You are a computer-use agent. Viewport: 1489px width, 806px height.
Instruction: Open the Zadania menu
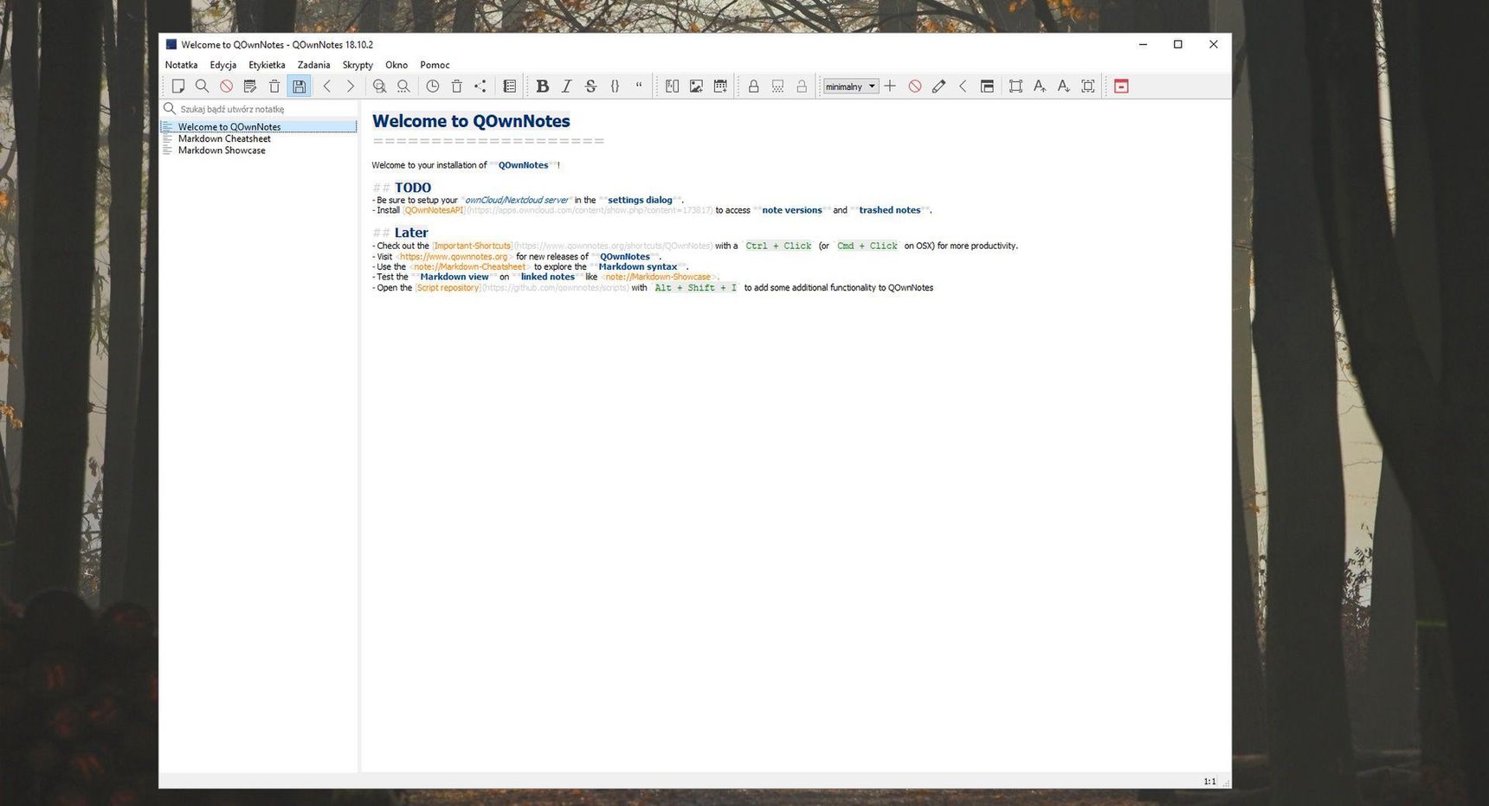click(313, 65)
